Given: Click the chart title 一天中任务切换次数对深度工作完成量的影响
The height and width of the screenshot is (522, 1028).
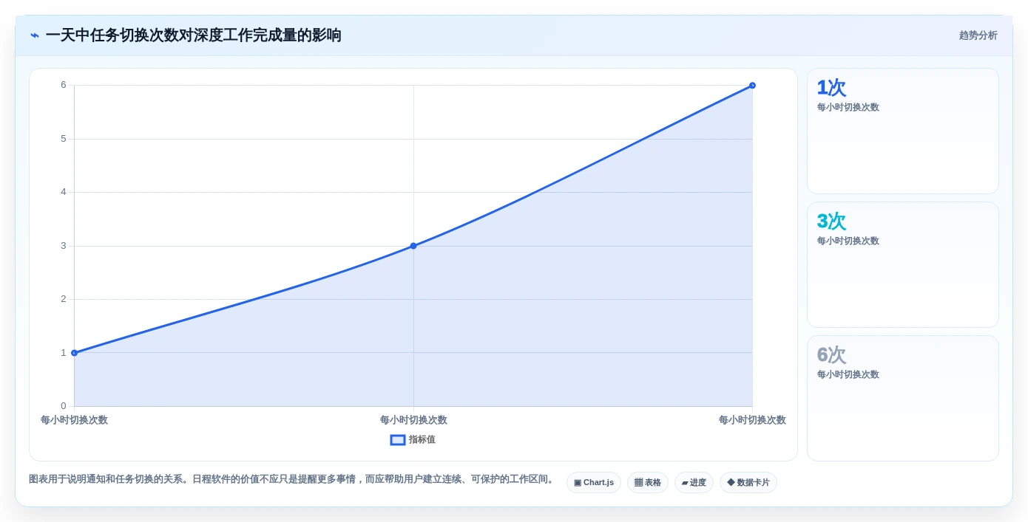Looking at the screenshot, I should pyautogui.click(x=193, y=35).
